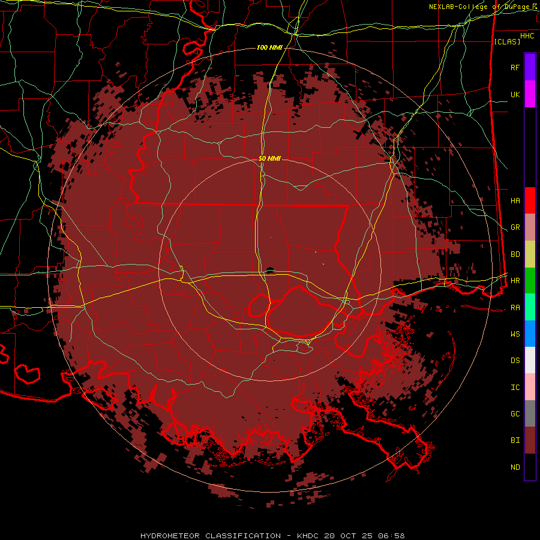The height and width of the screenshot is (540, 540).
Task: Click the '06:58' timestamp text
Action: coord(391,536)
